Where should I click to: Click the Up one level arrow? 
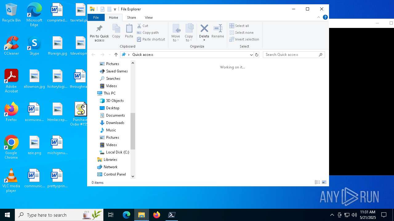tap(116, 55)
